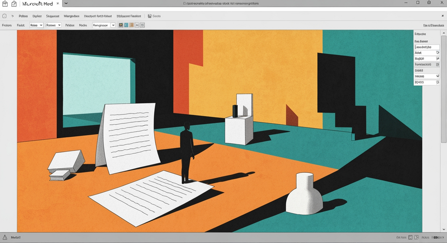Click the arrow icon on the MA6M6 row
The image size is (447, 243).
pyautogui.click(x=438, y=76)
